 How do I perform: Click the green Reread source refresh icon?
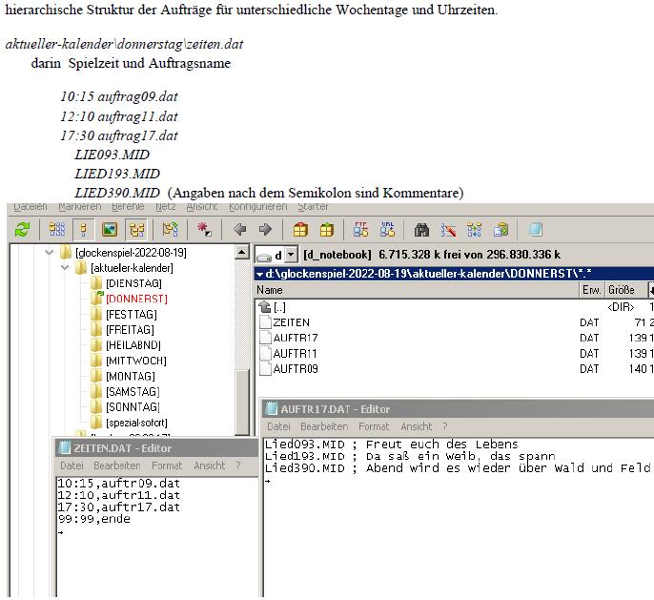coord(23,230)
